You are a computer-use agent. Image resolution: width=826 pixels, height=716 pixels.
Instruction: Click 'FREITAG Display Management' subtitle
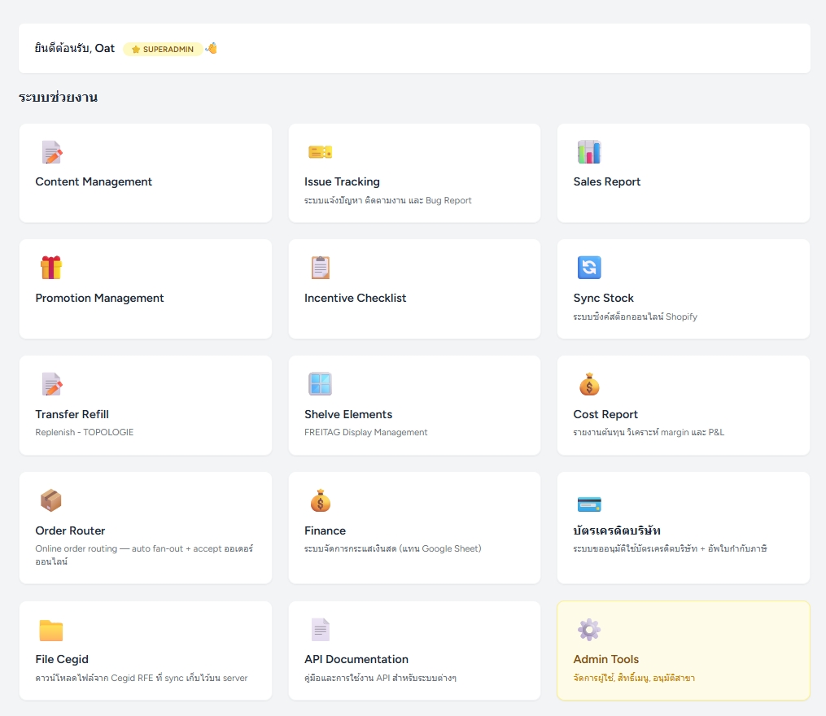click(365, 433)
